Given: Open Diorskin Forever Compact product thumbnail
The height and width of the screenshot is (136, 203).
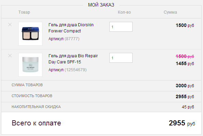Looking at the screenshot, I should point(30,34).
